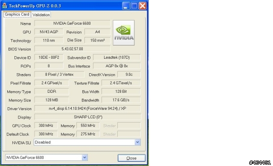Click the Bandwidth value 17.6 GB/s
Screen dimensions: 273x166
[121, 100]
